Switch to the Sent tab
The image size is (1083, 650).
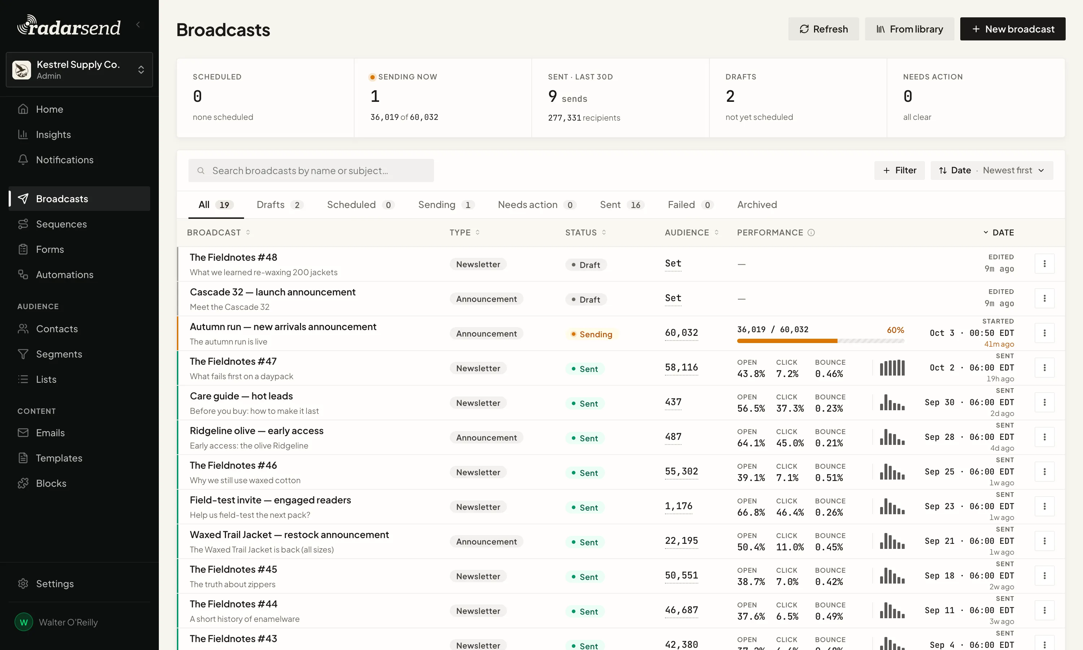pos(622,204)
